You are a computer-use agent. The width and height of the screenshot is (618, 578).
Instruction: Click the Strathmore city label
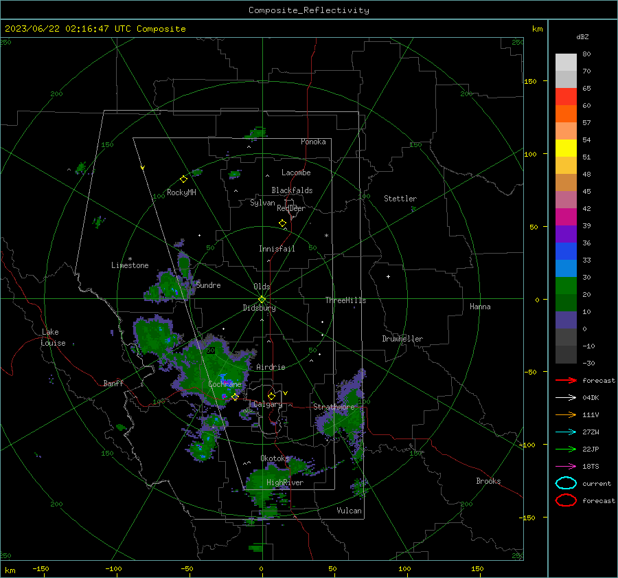tap(334, 407)
